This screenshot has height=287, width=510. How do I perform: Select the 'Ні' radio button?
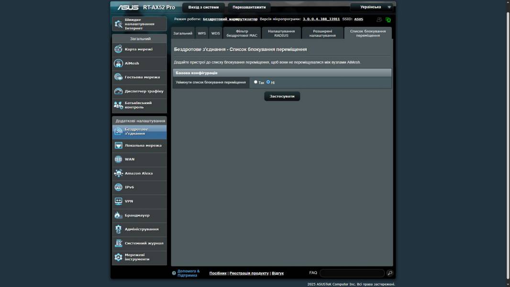click(268, 82)
